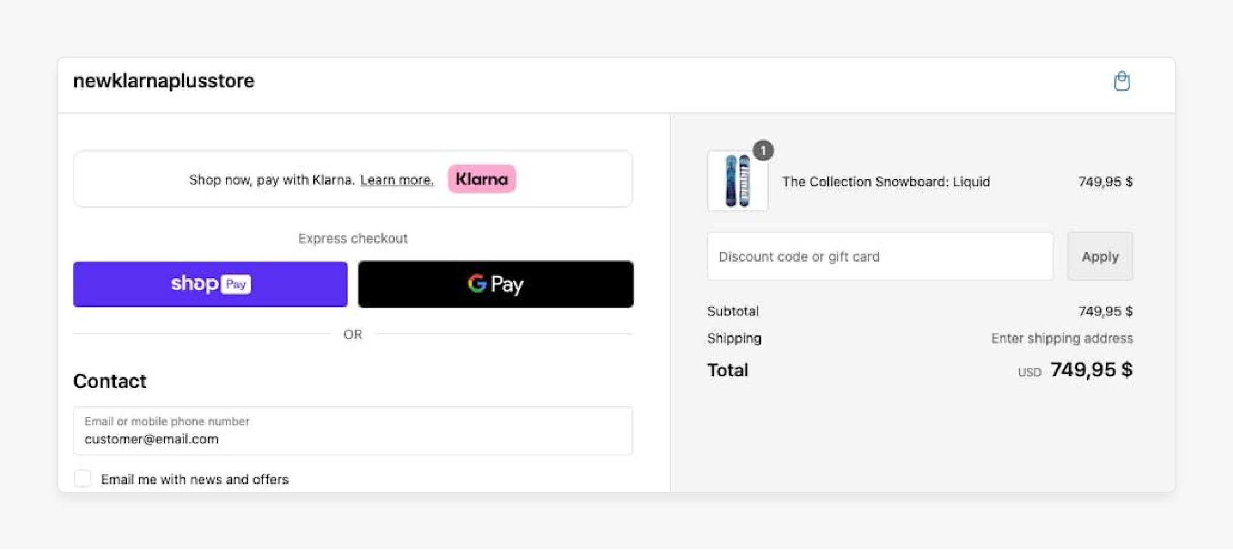Open the Liquid snowboard product thumbnail

point(738,181)
